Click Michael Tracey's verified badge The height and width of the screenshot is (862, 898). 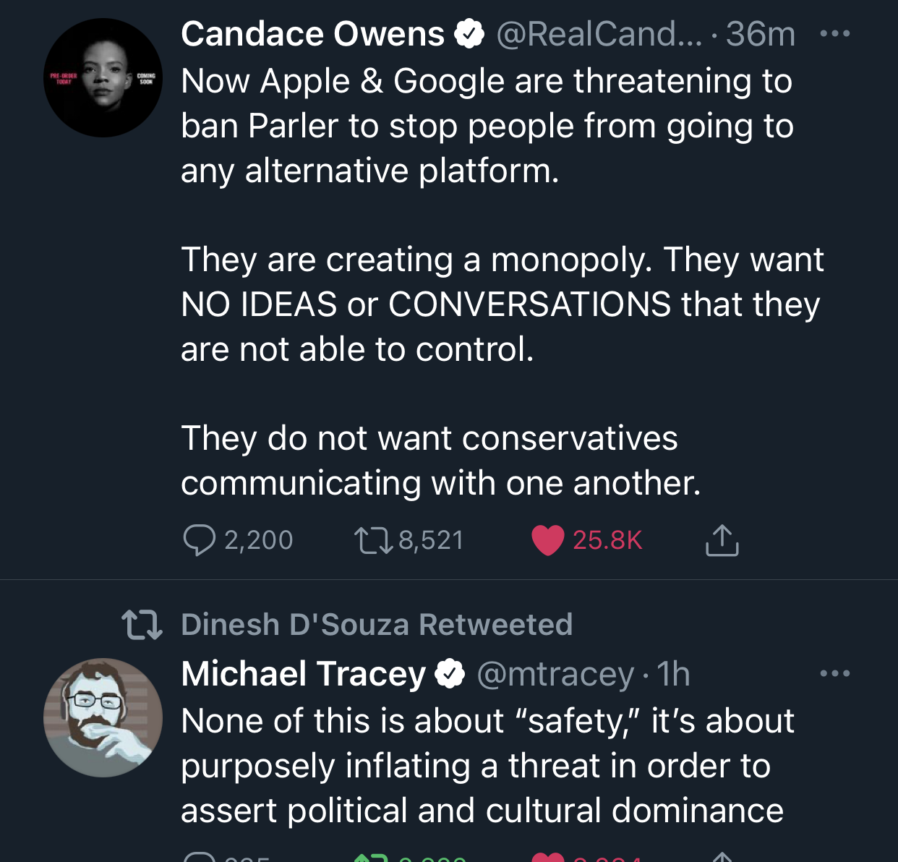point(450,674)
